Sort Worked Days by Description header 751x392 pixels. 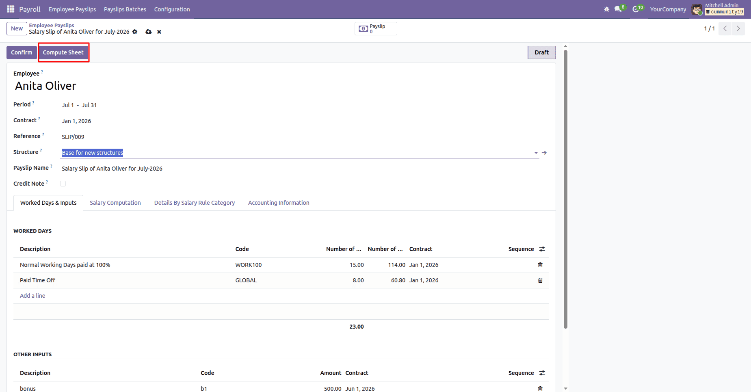35,249
